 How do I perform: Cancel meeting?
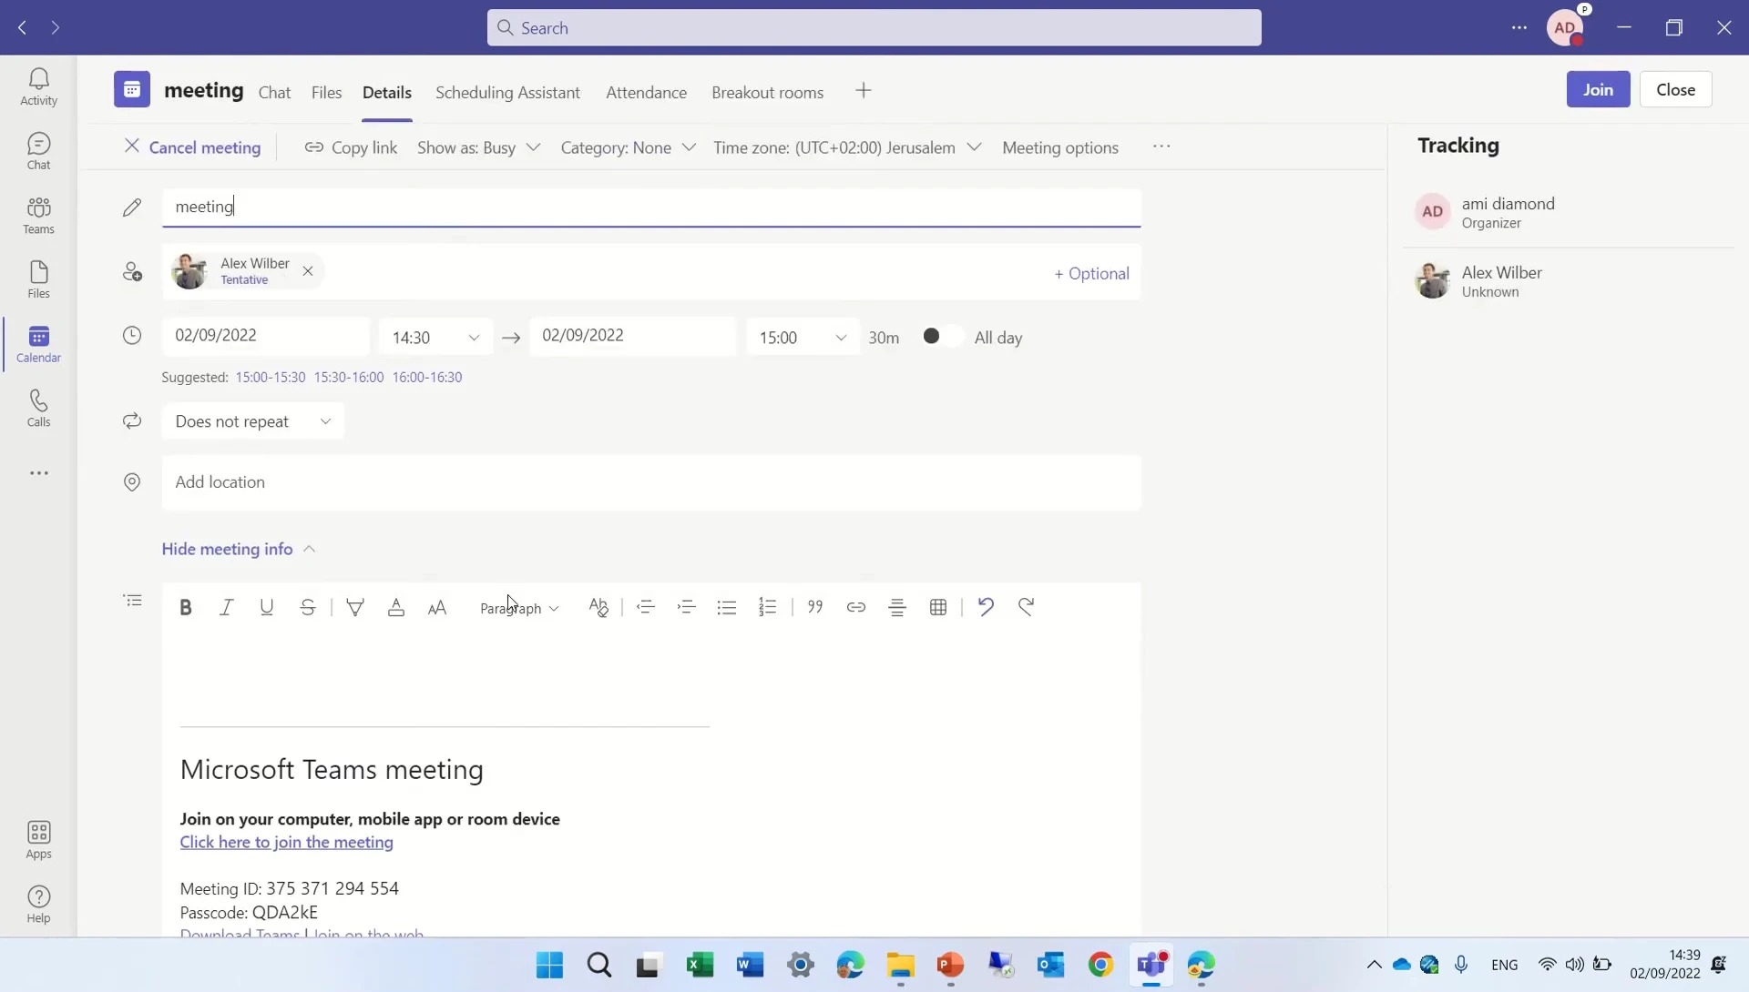[192, 147]
